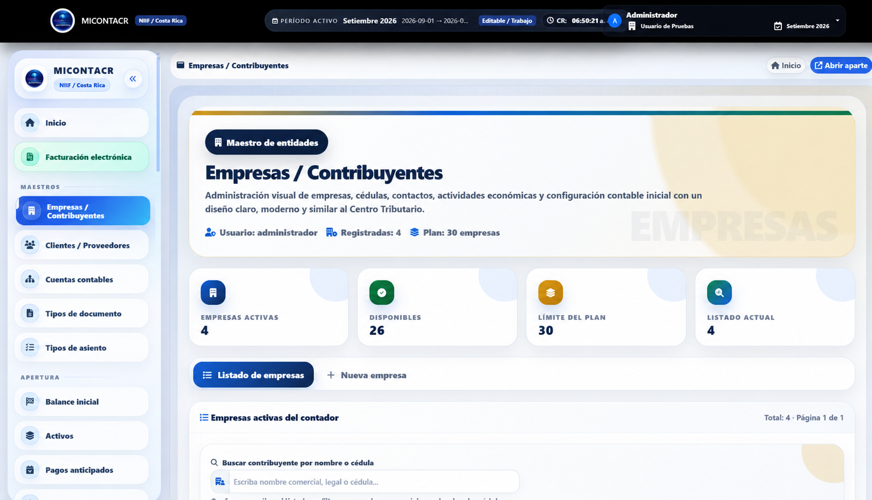Select Empresas / Contribuyentes sidebar item

click(83, 211)
